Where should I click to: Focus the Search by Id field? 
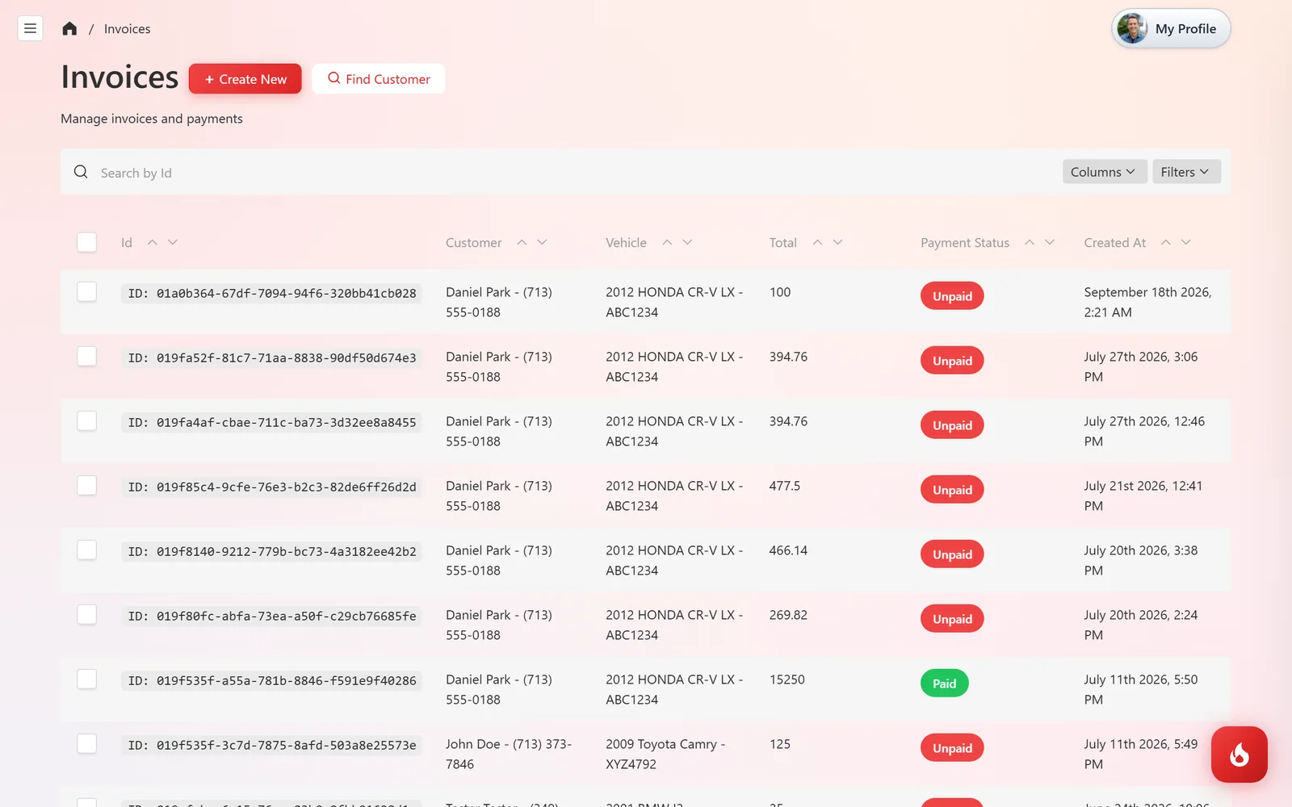coord(565,172)
